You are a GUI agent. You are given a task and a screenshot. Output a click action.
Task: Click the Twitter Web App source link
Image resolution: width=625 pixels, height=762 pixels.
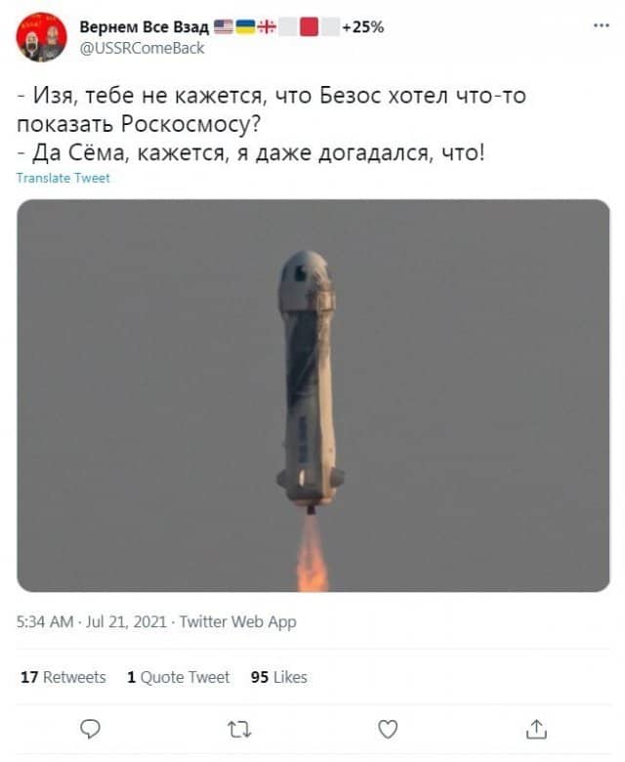(x=238, y=621)
